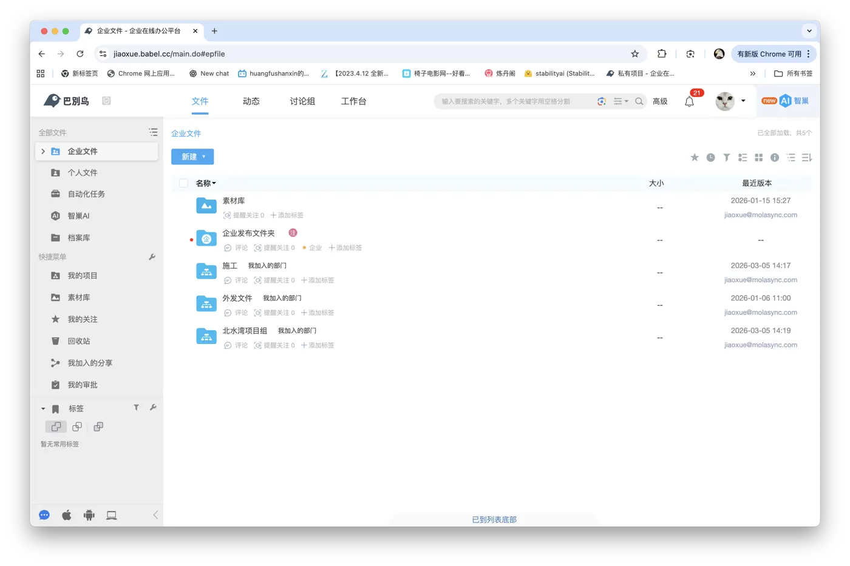
Task: Open the notification bell with 21 alerts
Action: (689, 102)
